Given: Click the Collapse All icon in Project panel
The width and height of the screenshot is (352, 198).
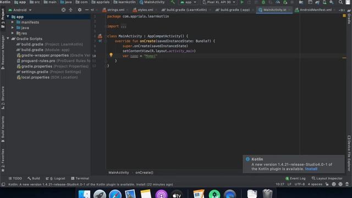Looking at the screenshot, I should click(71, 10).
